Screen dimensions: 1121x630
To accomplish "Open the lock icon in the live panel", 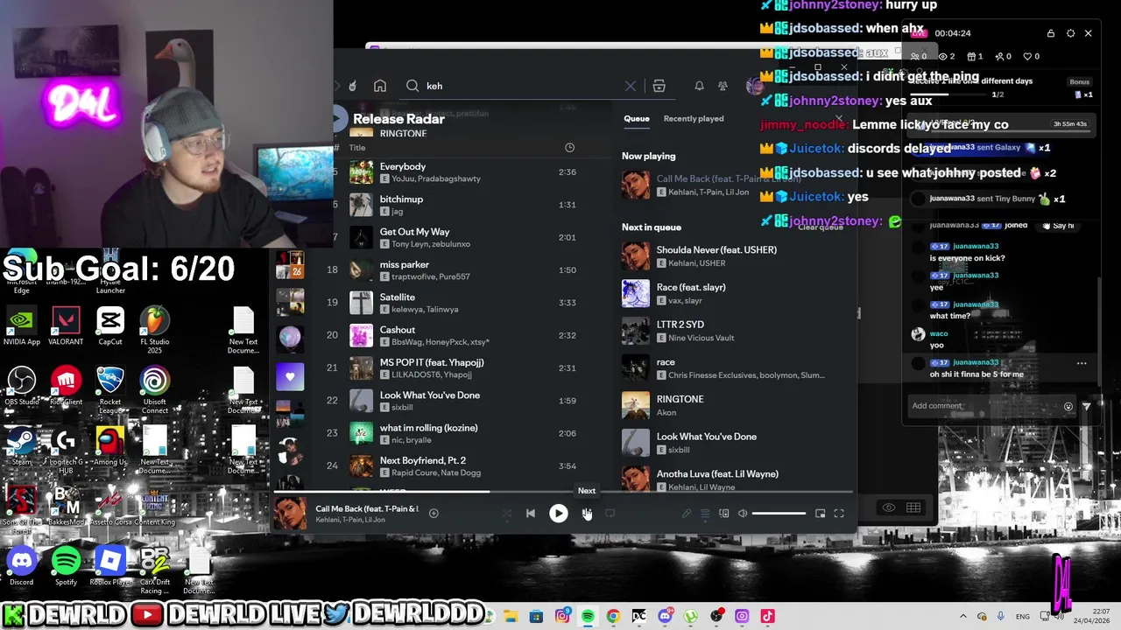I will pyautogui.click(x=1051, y=33).
